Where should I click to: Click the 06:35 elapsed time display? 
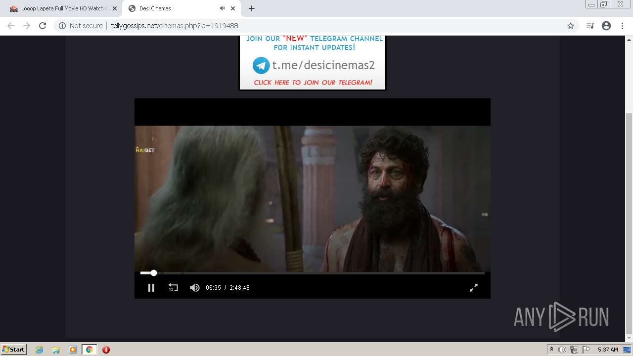(213, 288)
